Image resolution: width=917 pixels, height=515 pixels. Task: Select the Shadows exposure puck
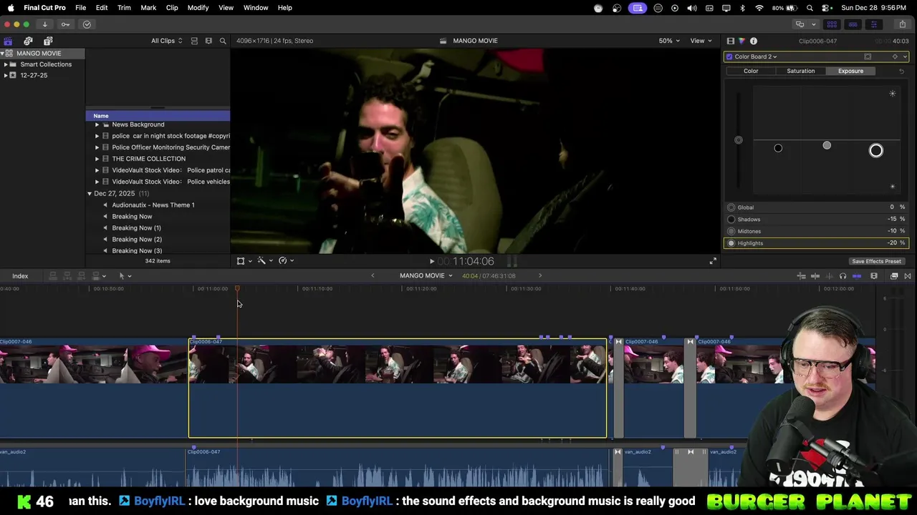778,148
